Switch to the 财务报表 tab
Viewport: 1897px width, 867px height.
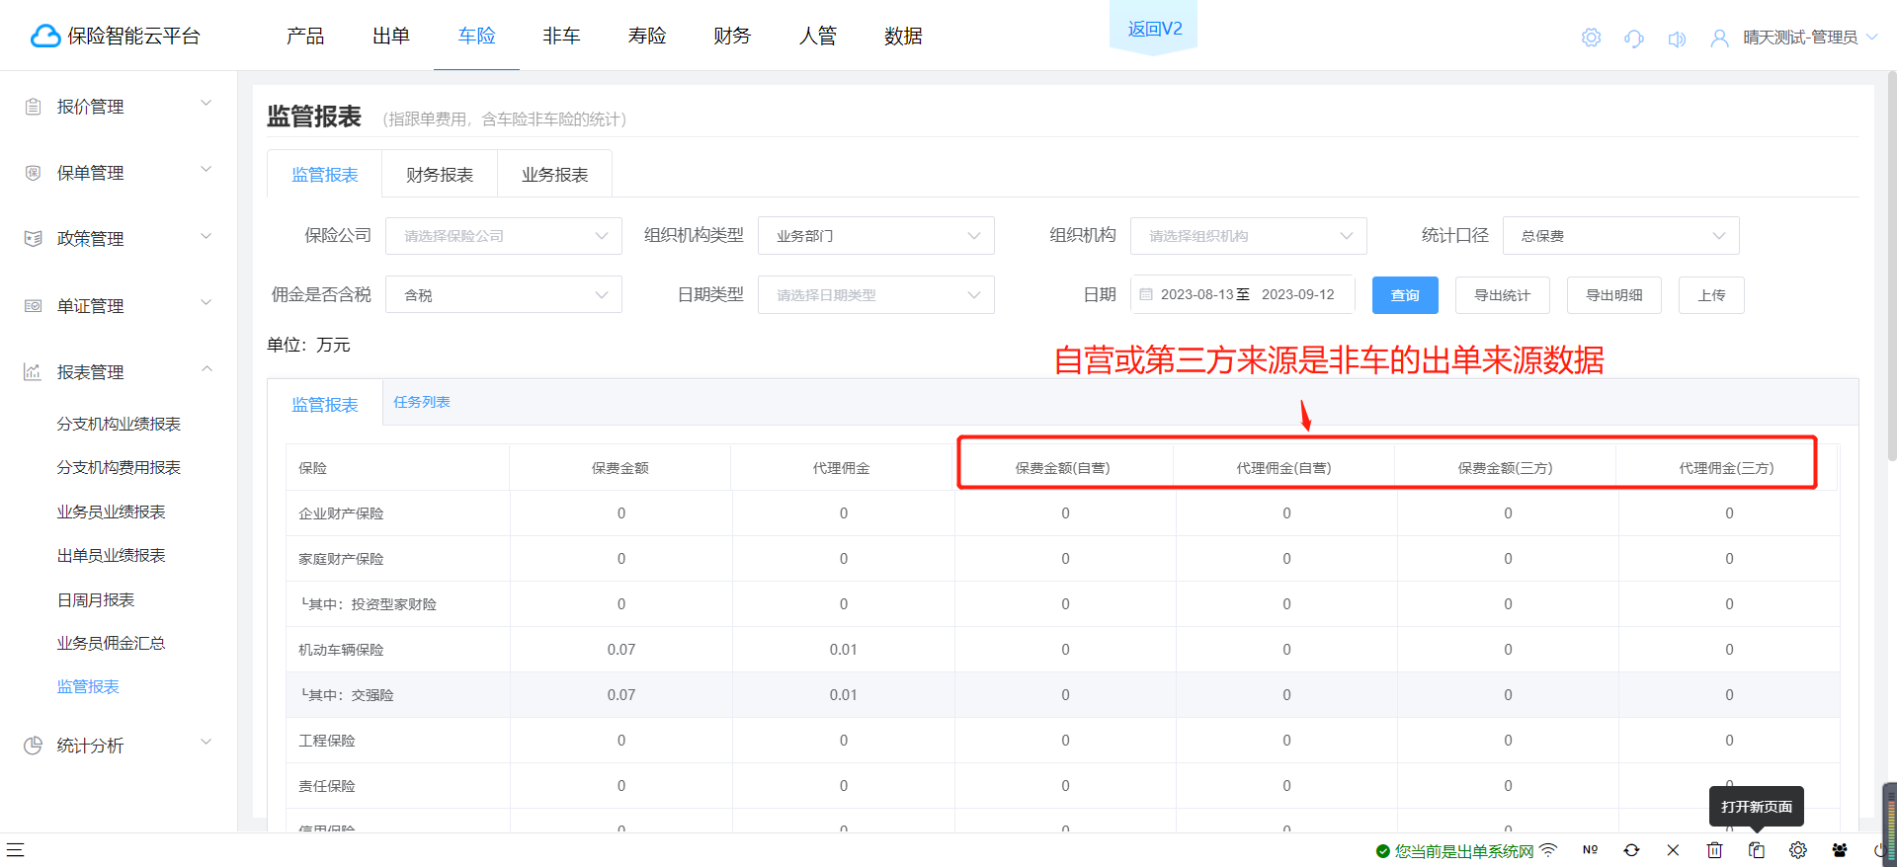click(x=440, y=175)
